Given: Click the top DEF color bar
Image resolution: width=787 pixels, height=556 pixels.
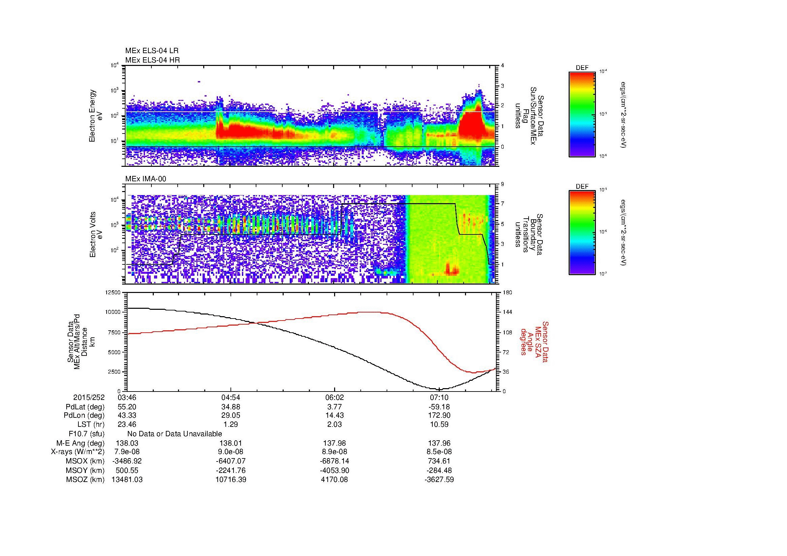Looking at the screenshot, I should tap(582, 114).
